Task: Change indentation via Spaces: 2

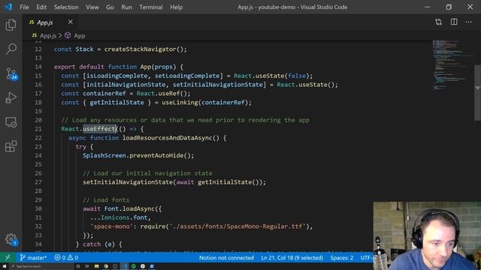Action: (x=342, y=258)
